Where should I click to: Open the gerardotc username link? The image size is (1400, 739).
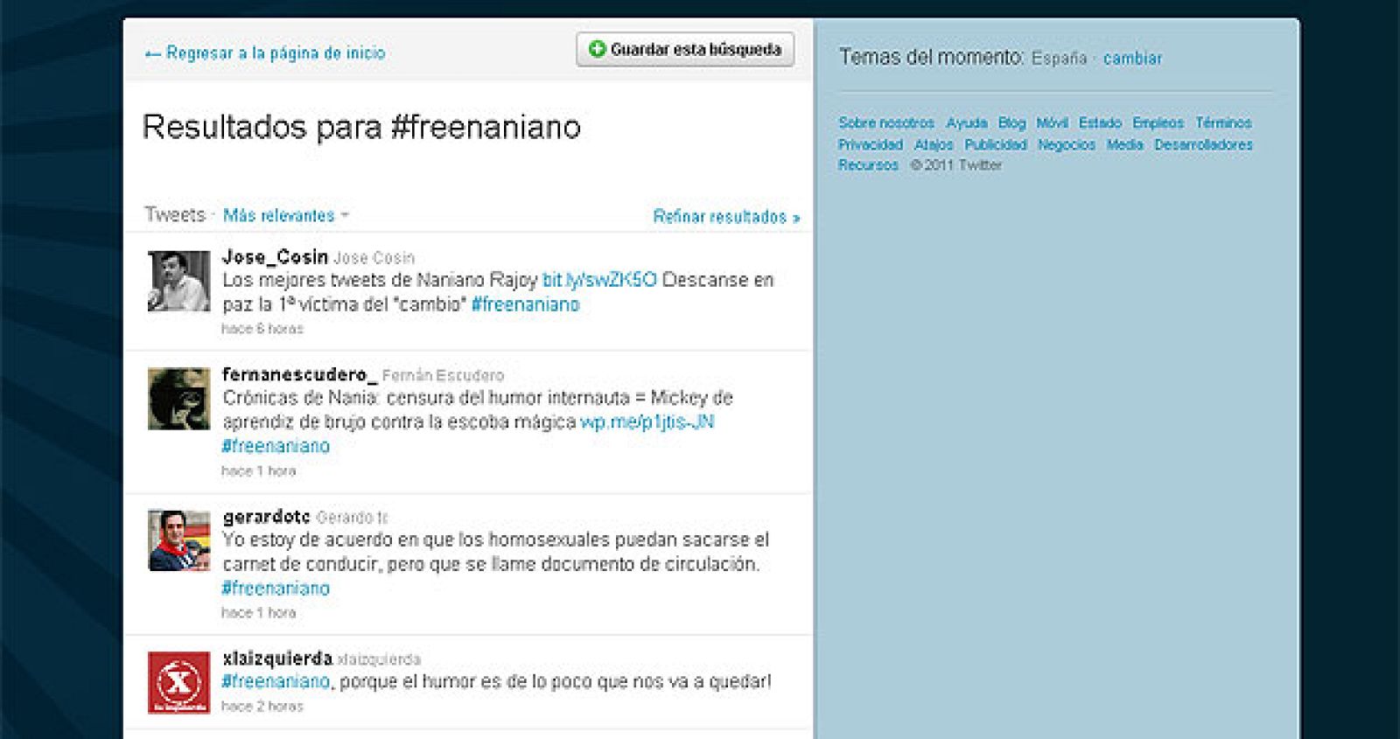click(266, 517)
